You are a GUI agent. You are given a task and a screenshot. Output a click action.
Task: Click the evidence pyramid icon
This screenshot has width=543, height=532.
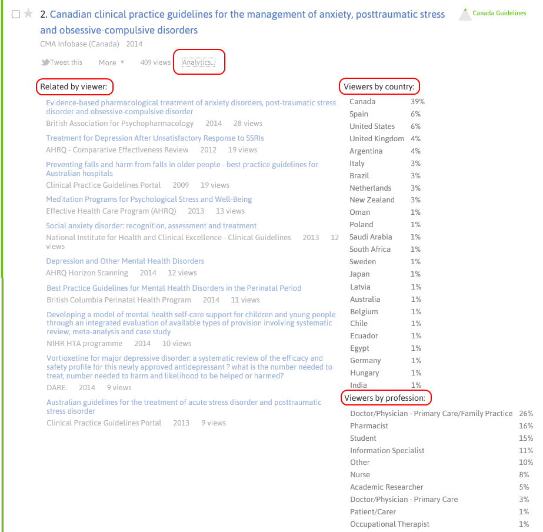pos(465,15)
